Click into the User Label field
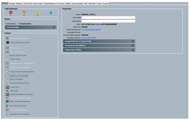Image resolution: width=191 pixels, height=120 pixels. [x=108, y=18]
